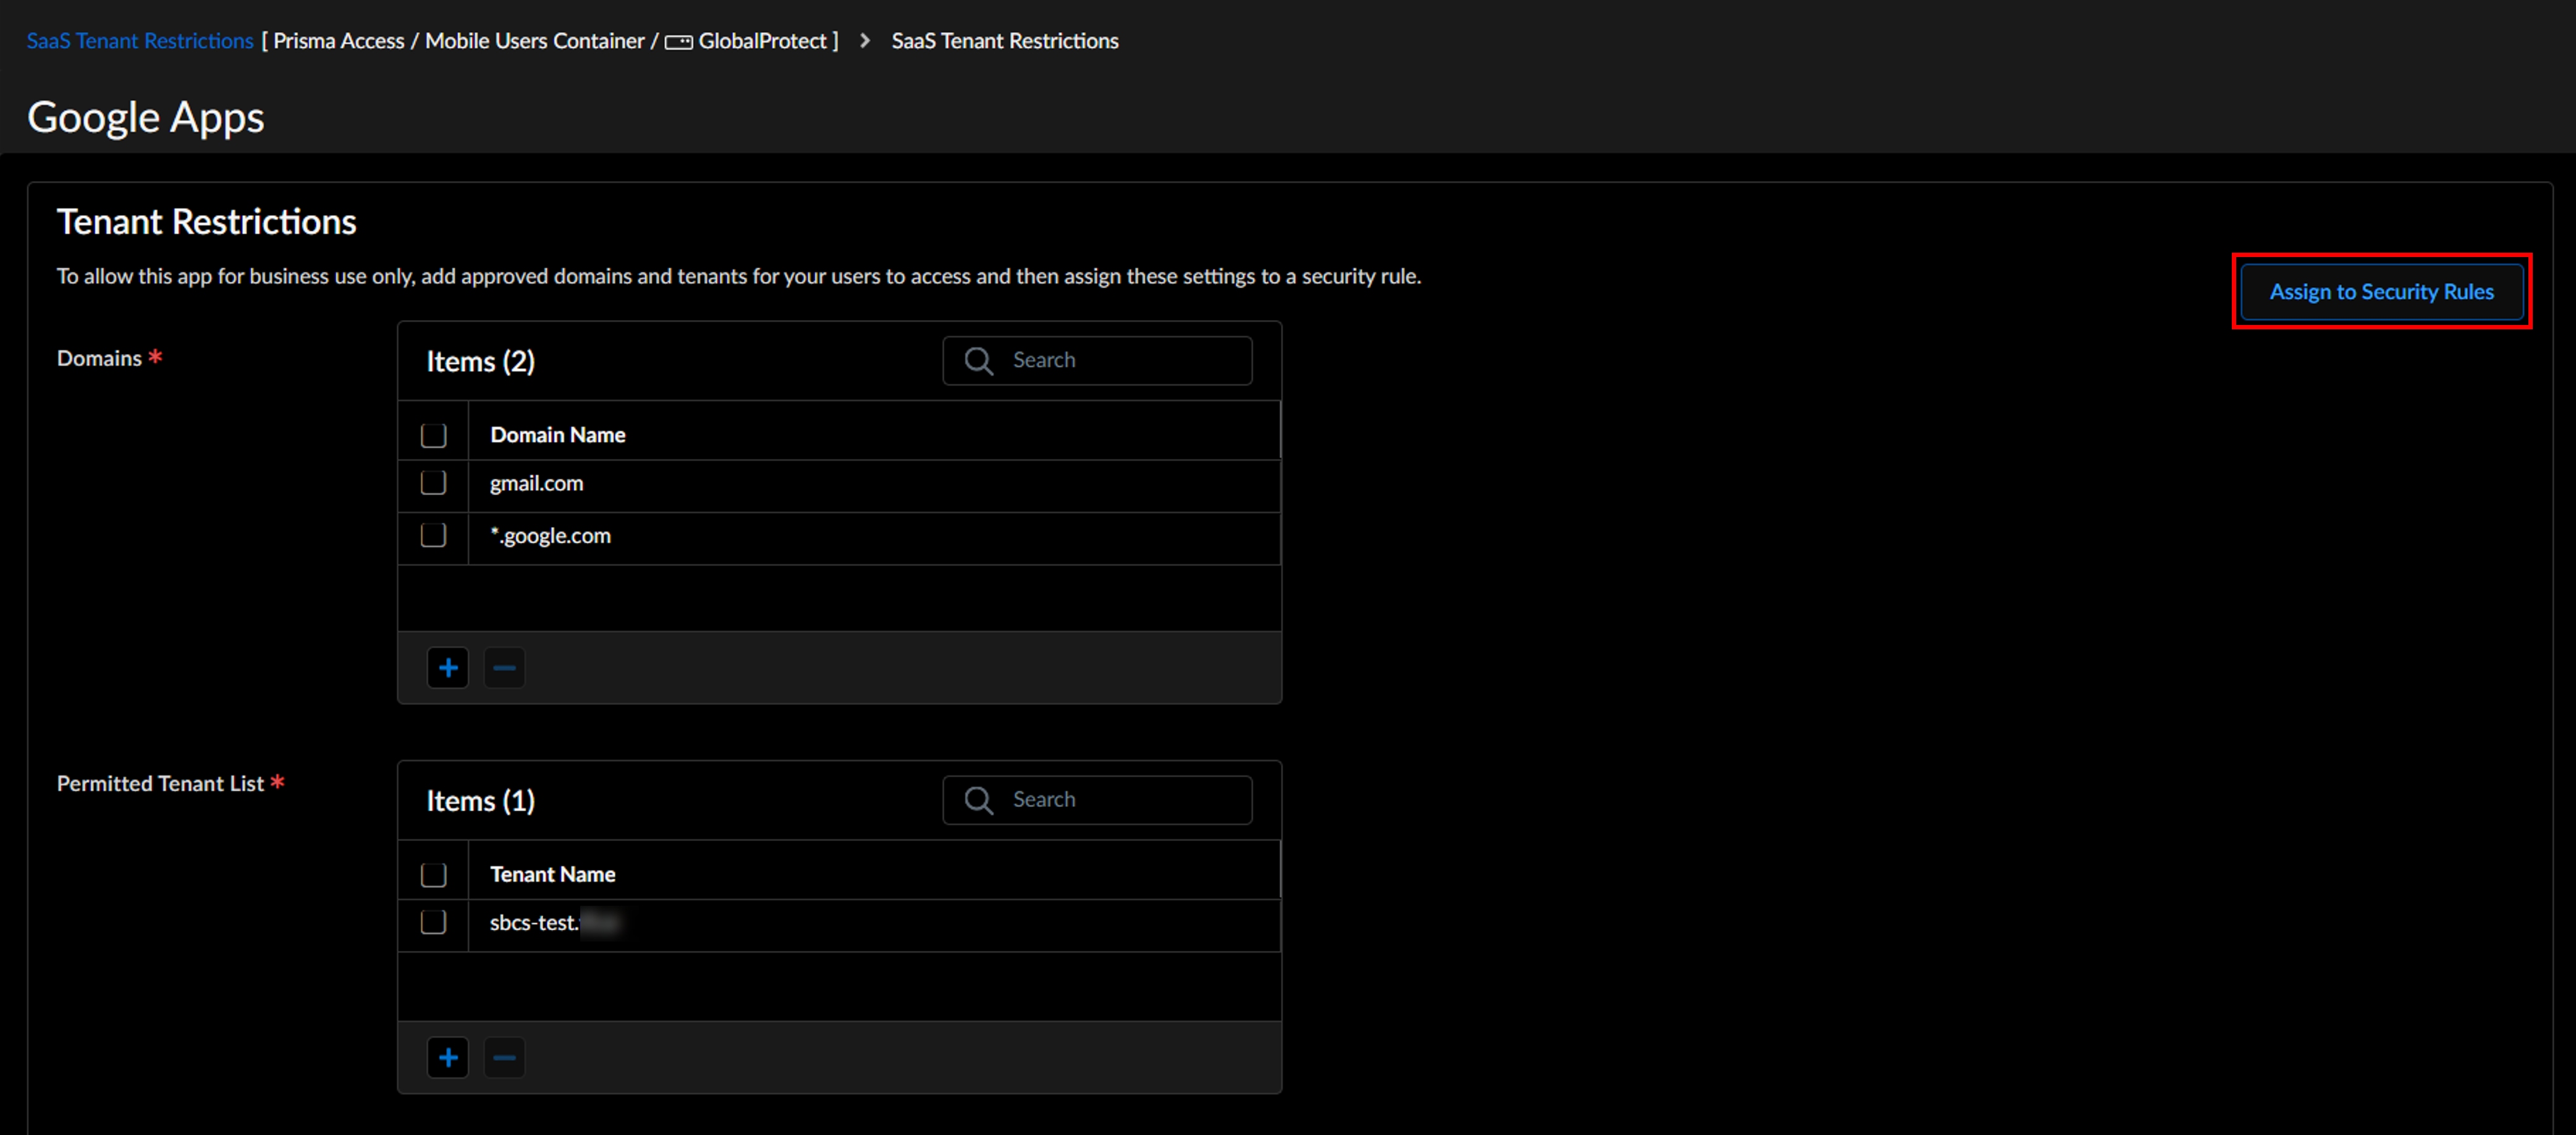Viewport: 2576px width, 1135px height.
Task: Focus the Domains search field
Action: tap(1097, 360)
